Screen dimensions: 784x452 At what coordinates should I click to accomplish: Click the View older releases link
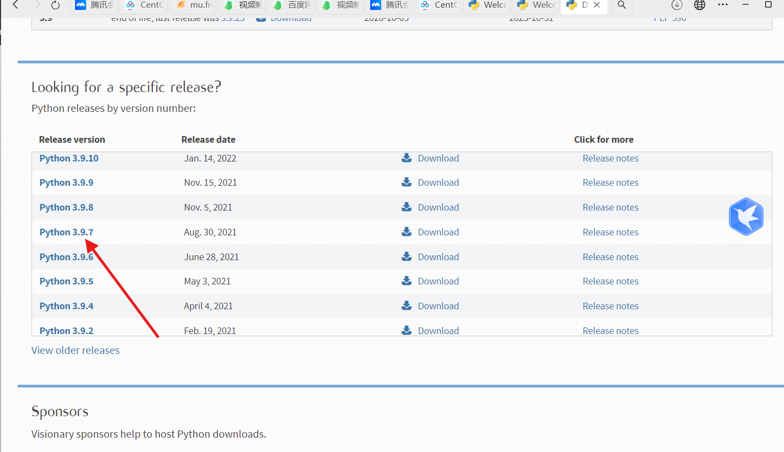[x=76, y=350]
